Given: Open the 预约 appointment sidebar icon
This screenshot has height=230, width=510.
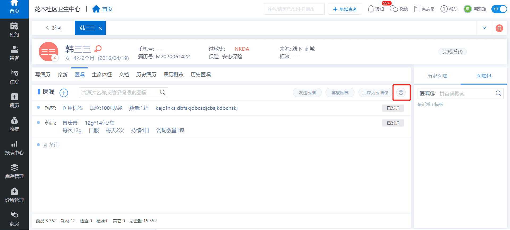Looking at the screenshot, I should coord(14,30).
